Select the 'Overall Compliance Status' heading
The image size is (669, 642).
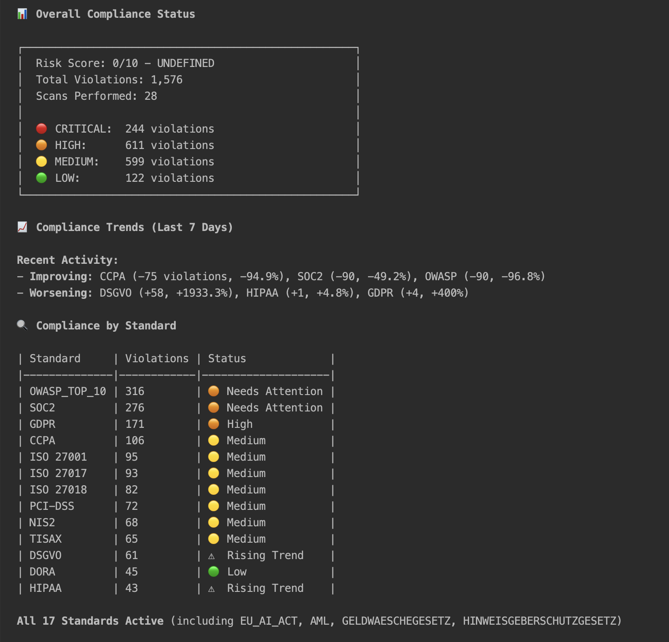pyautogui.click(x=116, y=14)
